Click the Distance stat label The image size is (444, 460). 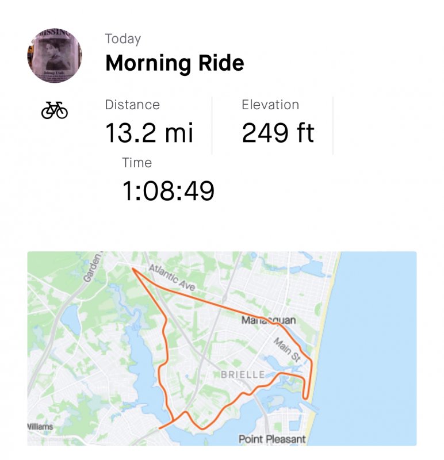[132, 105]
